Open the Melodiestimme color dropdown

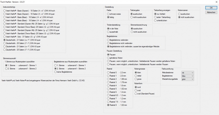tap(188, 73)
